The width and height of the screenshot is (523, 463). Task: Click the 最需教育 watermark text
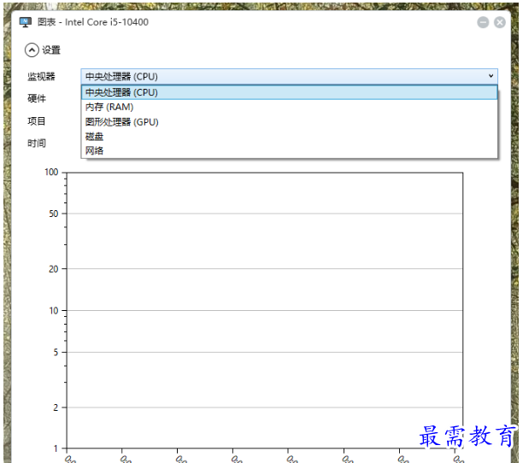click(x=467, y=437)
